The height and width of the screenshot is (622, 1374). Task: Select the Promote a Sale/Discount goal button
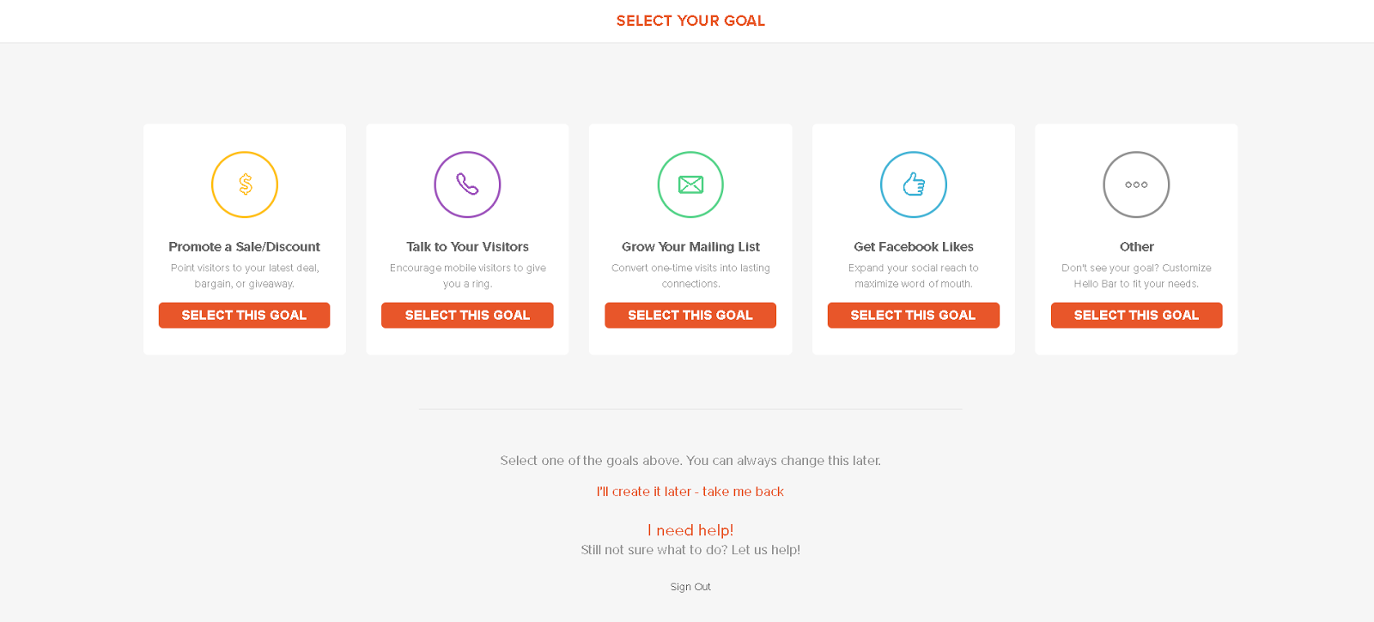coord(245,315)
